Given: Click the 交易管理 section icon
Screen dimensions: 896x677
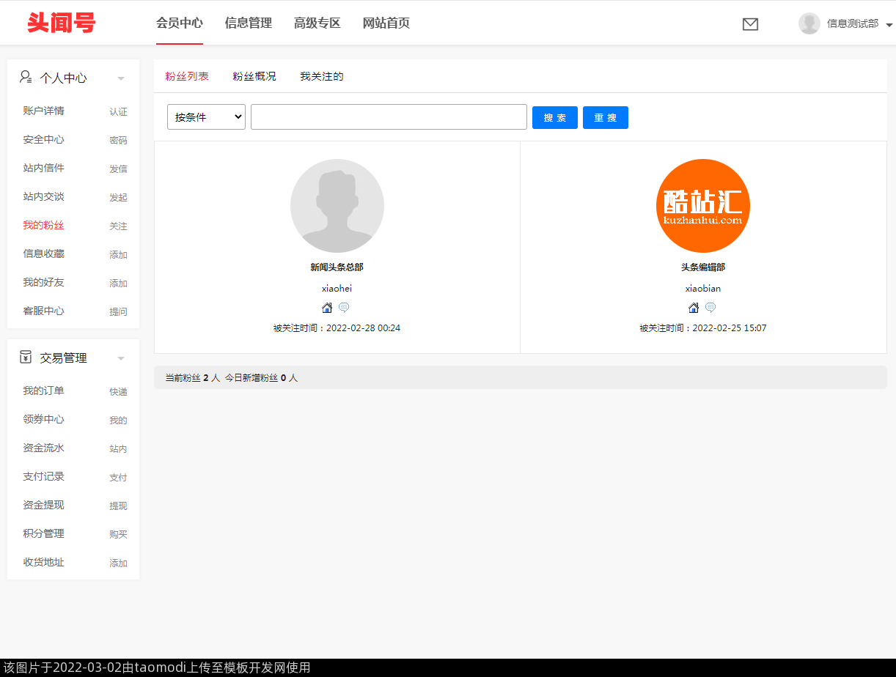Looking at the screenshot, I should tap(26, 358).
